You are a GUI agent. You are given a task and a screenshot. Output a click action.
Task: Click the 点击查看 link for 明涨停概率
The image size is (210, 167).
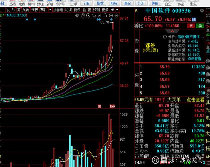click(x=194, y=59)
